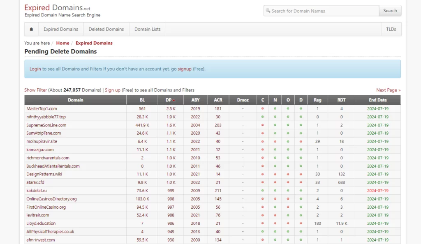This screenshot has width=421, height=244.
Task: Type in Search for Domain Names field
Action: tap(323, 11)
